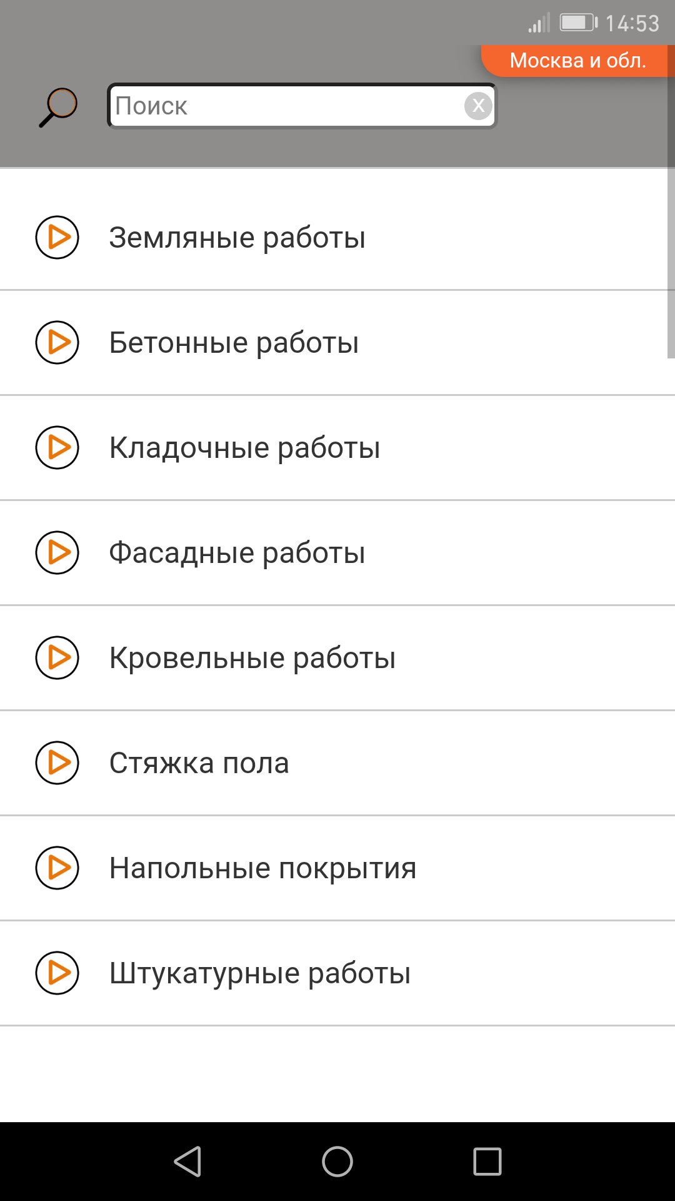Open the Фасадные работы category
675x1201 pixels.
click(237, 552)
